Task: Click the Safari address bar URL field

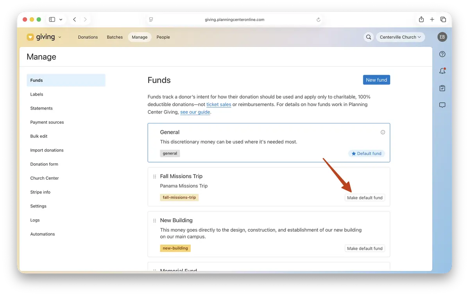Action: pyautogui.click(x=234, y=20)
